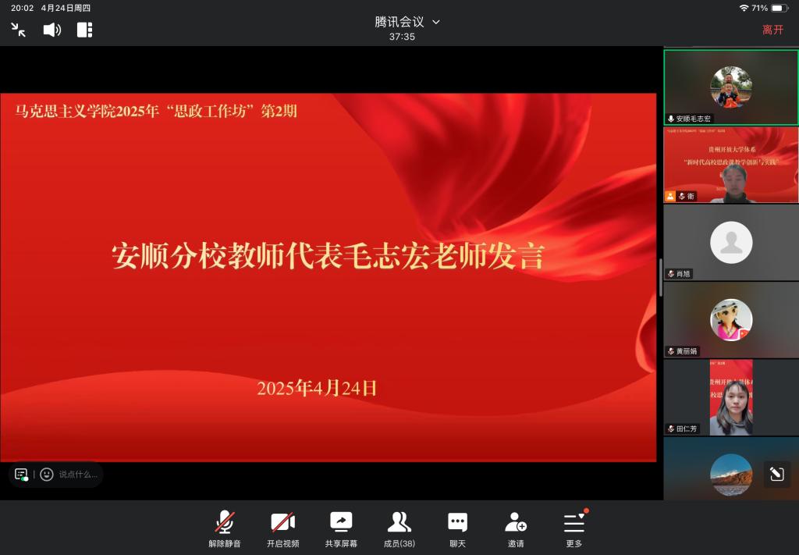This screenshot has width=799, height=555.
Task: Select the 衡 participant video tile
Action: (731, 165)
